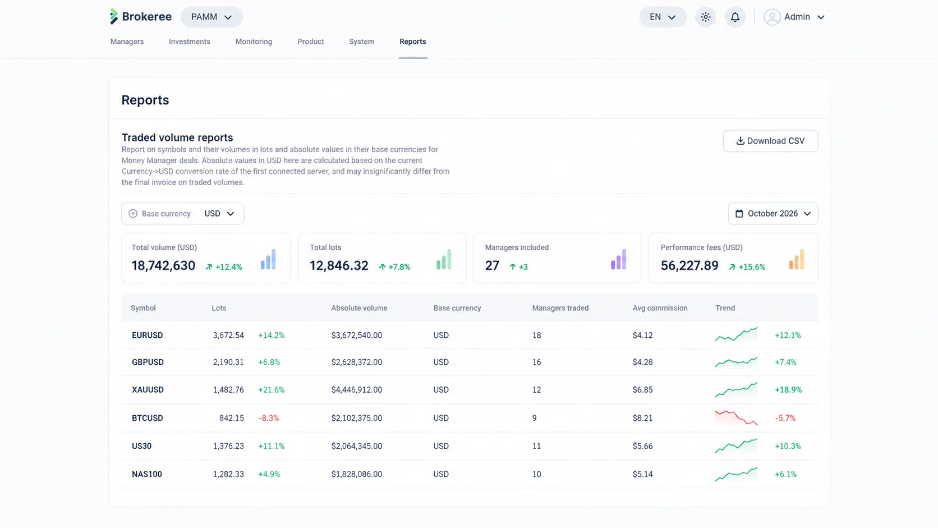Screen dimensions: 938x528
Task: Go to the Investments tab
Action: point(190,42)
